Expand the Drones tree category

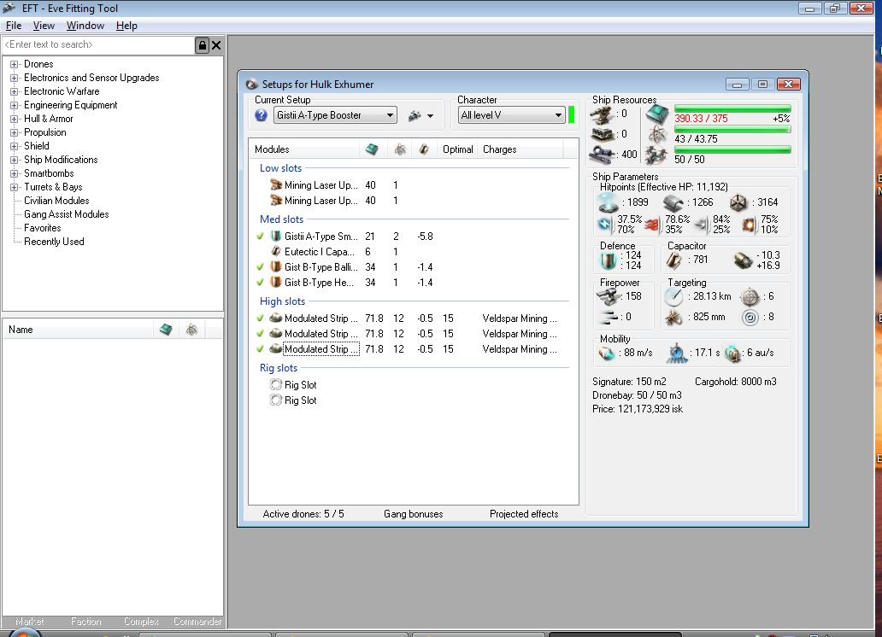[15, 64]
